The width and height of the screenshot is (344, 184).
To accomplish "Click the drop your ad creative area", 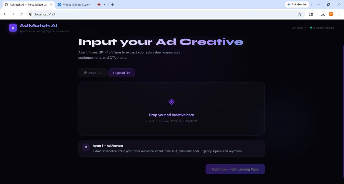I will click(x=171, y=109).
